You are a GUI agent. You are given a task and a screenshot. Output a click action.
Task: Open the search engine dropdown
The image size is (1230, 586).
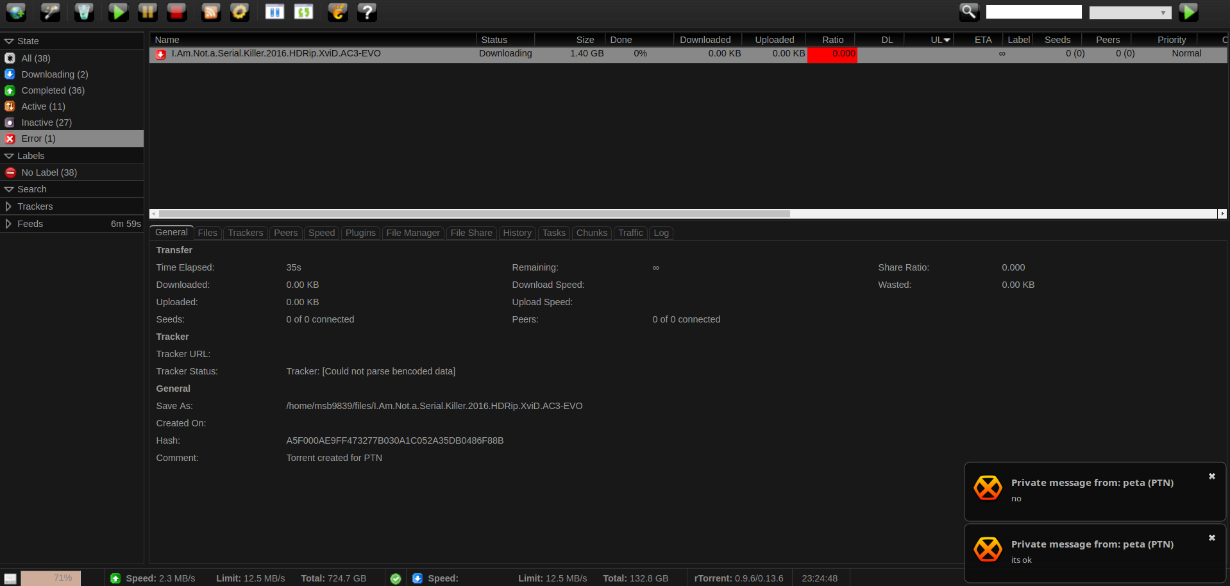pyautogui.click(x=1130, y=12)
